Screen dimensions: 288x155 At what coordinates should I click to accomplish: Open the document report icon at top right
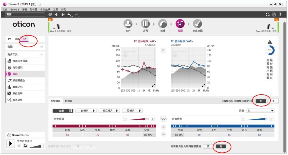click(274, 14)
